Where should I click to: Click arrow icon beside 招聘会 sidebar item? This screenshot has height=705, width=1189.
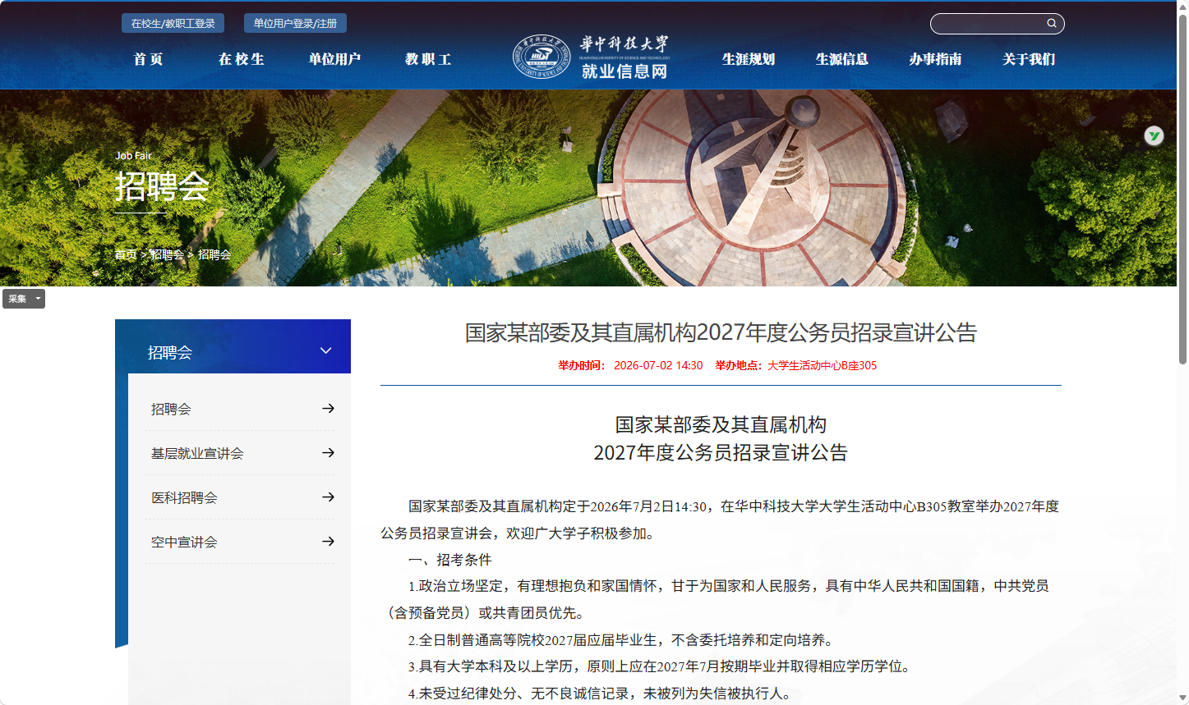tap(328, 409)
